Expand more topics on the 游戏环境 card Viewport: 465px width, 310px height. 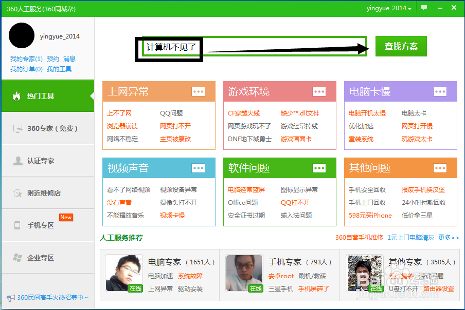(x=319, y=91)
